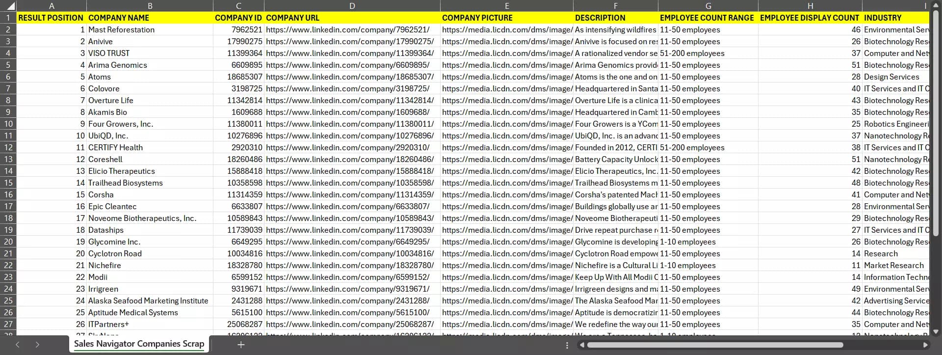Select row 12 header
The width and height of the screenshot is (942, 355).
8,147
